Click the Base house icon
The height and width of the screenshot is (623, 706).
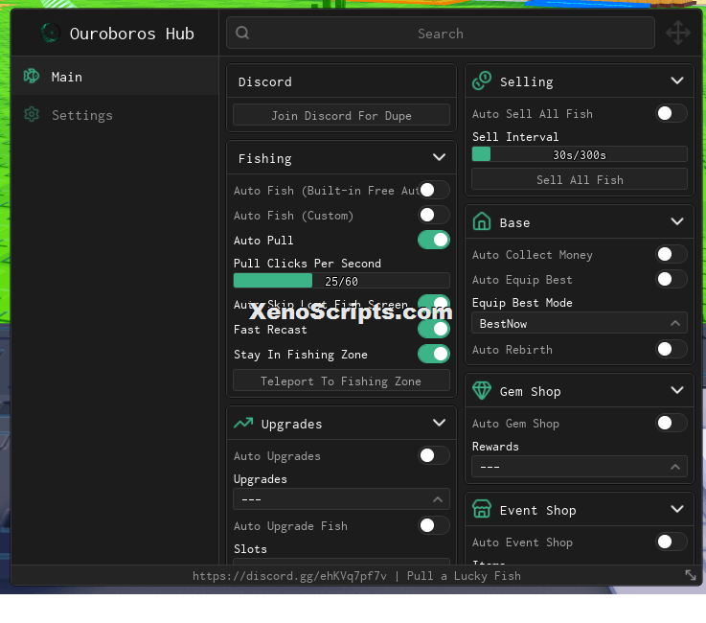tap(482, 221)
